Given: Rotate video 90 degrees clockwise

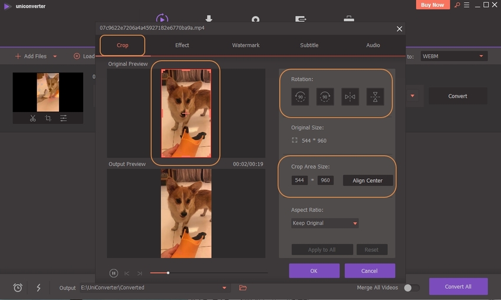Looking at the screenshot, I should (x=325, y=97).
